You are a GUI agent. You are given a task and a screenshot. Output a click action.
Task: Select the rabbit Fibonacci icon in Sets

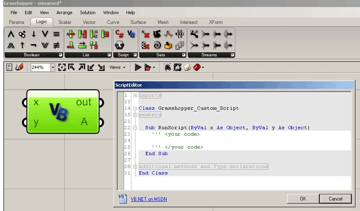pos(157,34)
